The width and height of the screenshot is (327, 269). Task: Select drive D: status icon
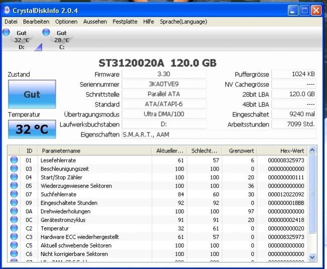point(6,32)
